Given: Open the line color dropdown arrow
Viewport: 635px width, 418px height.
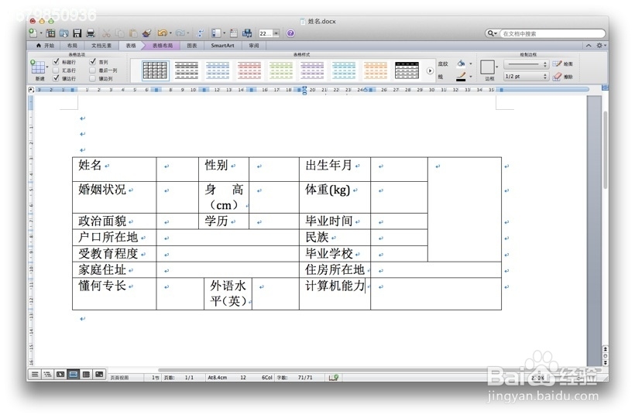Looking at the screenshot, I should [470, 76].
